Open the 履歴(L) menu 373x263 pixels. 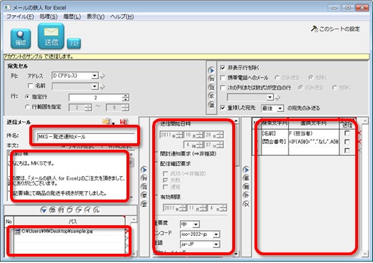pyautogui.click(x=72, y=16)
